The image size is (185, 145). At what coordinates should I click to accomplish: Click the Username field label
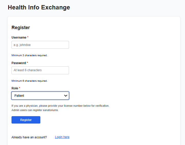(x=19, y=38)
